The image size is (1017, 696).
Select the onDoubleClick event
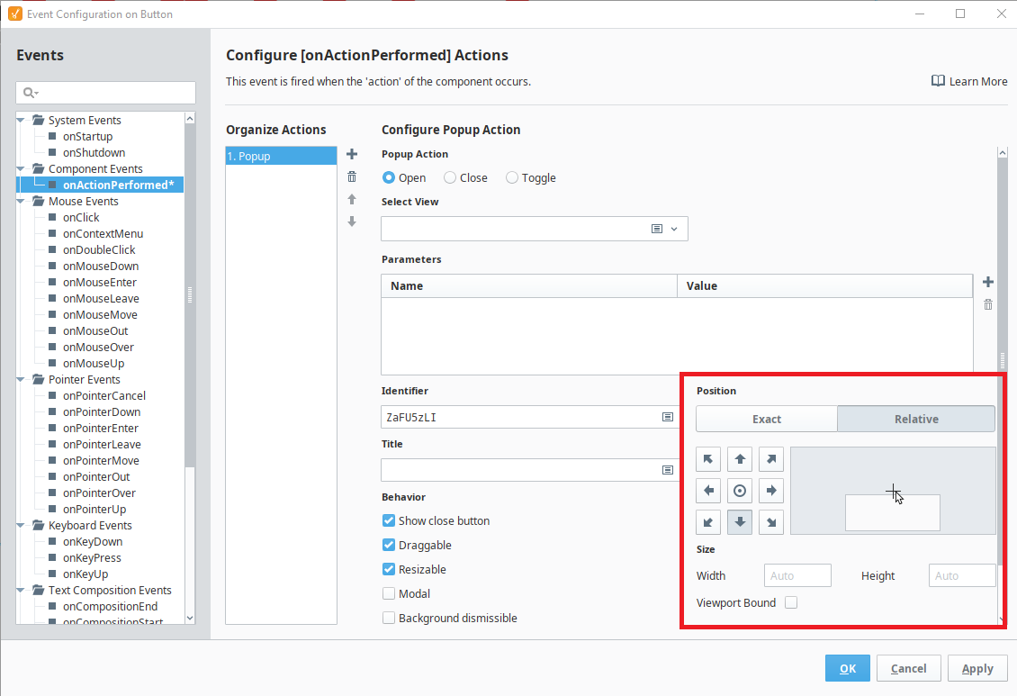[x=99, y=249]
